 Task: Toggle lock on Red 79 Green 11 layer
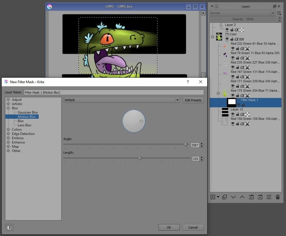tap(238, 58)
